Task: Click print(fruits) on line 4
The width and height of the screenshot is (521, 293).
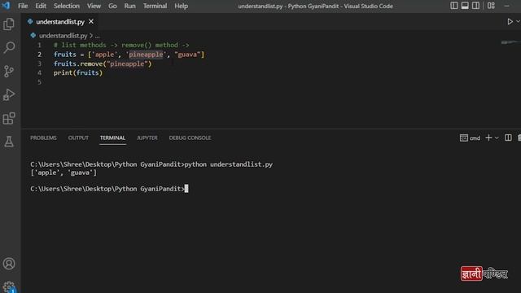Action: click(78, 72)
